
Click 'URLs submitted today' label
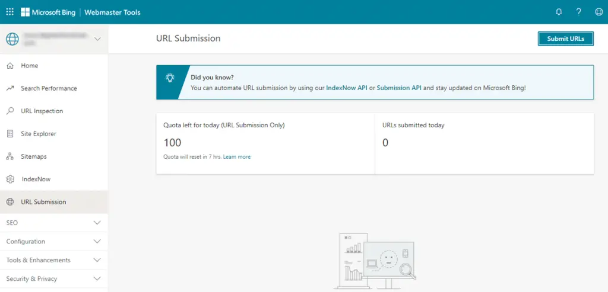[413, 126]
